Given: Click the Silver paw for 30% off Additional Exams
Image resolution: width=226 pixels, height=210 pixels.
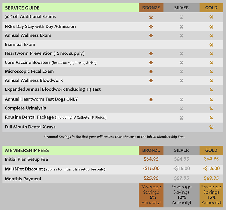Looking at the screenshot, I should pyautogui.click(x=182, y=17).
